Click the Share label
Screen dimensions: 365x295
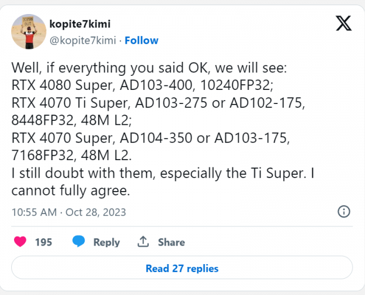tap(171, 242)
